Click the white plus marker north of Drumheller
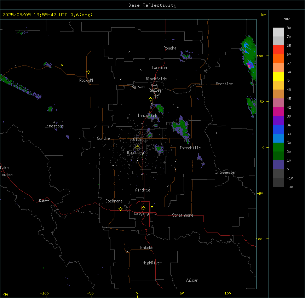Viewport: 305px width, 298px height. click(x=217, y=133)
